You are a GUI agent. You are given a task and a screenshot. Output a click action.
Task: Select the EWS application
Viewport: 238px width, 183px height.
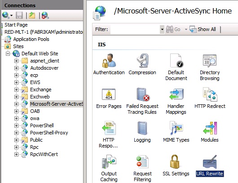[x=35, y=82]
